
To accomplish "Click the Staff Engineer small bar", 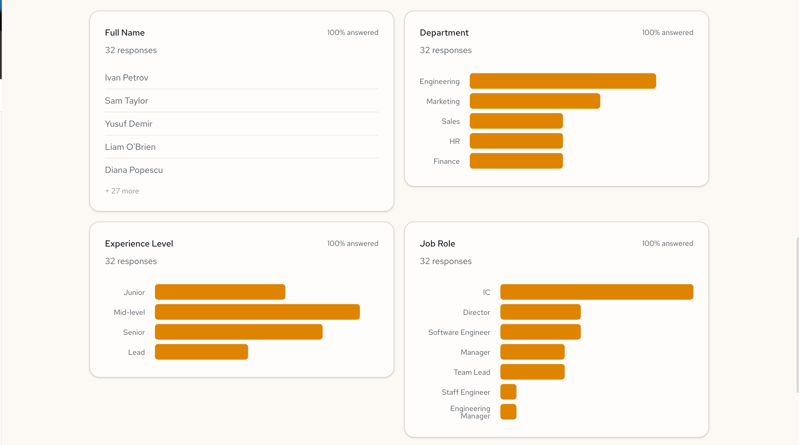I will pos(508,392).
